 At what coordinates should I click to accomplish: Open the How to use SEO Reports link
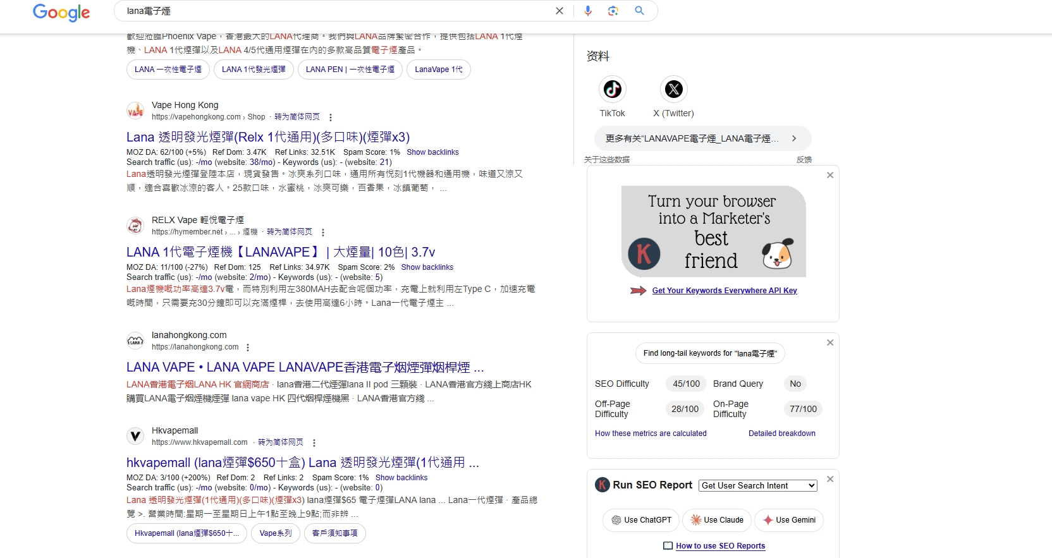click(x=721, y=546)
